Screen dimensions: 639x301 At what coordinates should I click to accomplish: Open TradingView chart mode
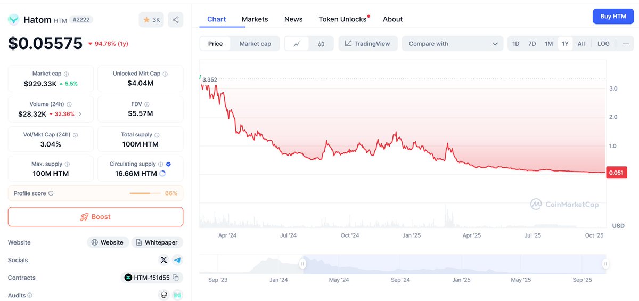pyautogui.click(x=368, y=44)
